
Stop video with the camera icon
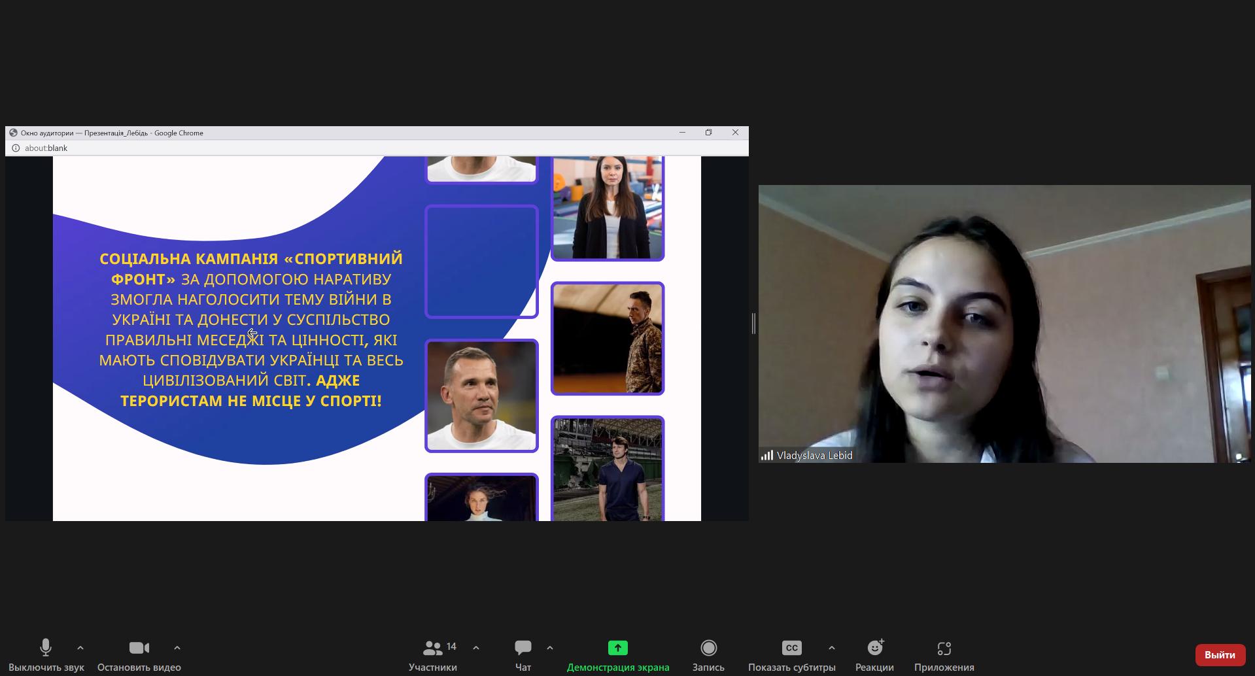tap(139, 655)
